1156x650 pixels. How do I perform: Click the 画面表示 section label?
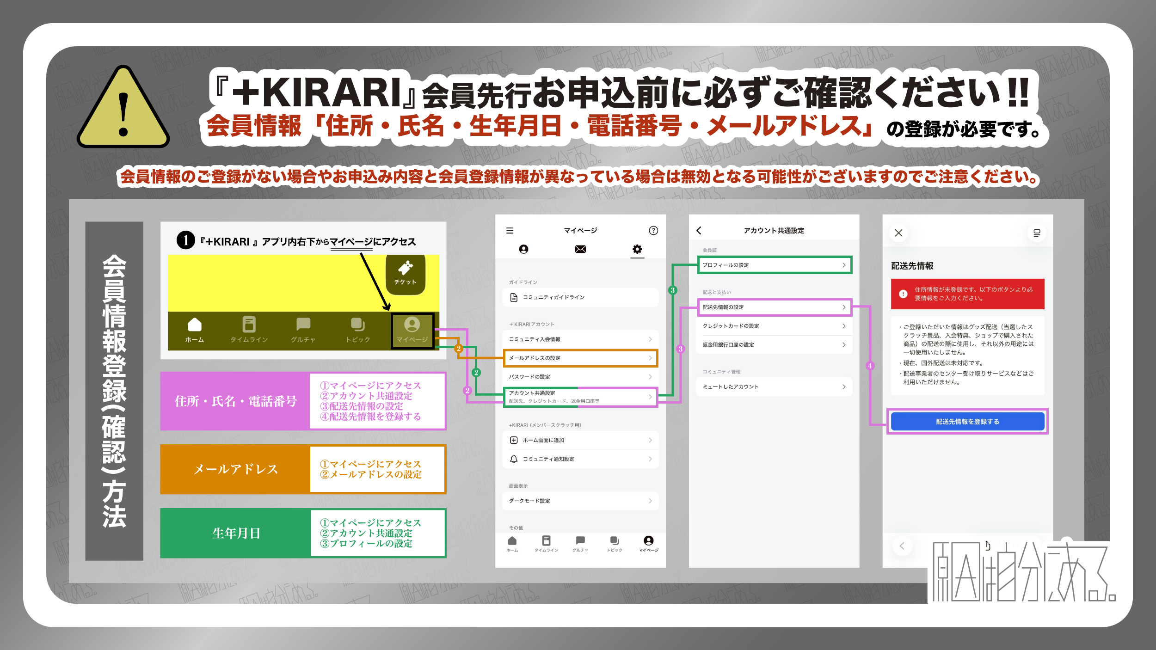click(x=518, y=486)
